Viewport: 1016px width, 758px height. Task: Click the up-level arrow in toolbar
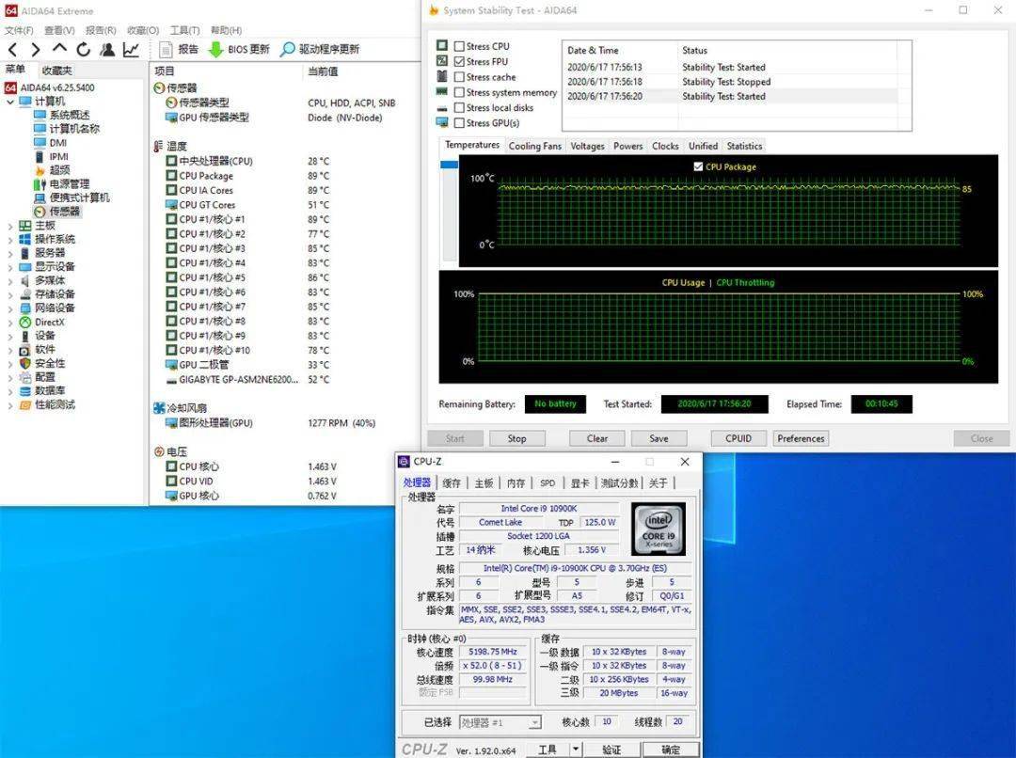coord(59,50)
